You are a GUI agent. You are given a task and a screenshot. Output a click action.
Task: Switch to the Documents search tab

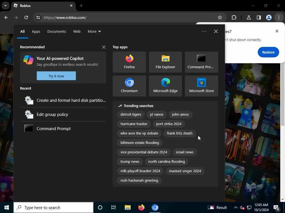click(x=56, y=32)
